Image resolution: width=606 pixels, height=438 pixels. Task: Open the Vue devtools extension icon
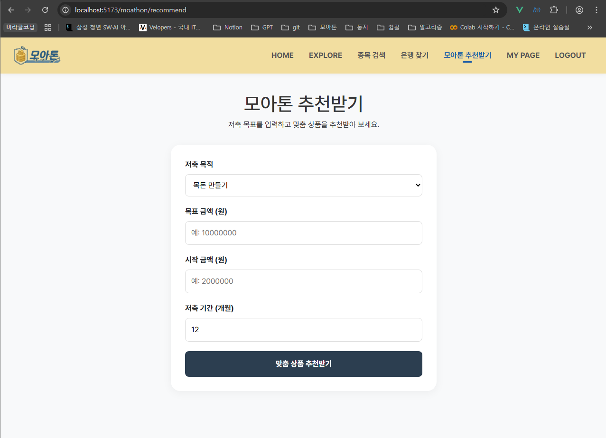point(520,10)
